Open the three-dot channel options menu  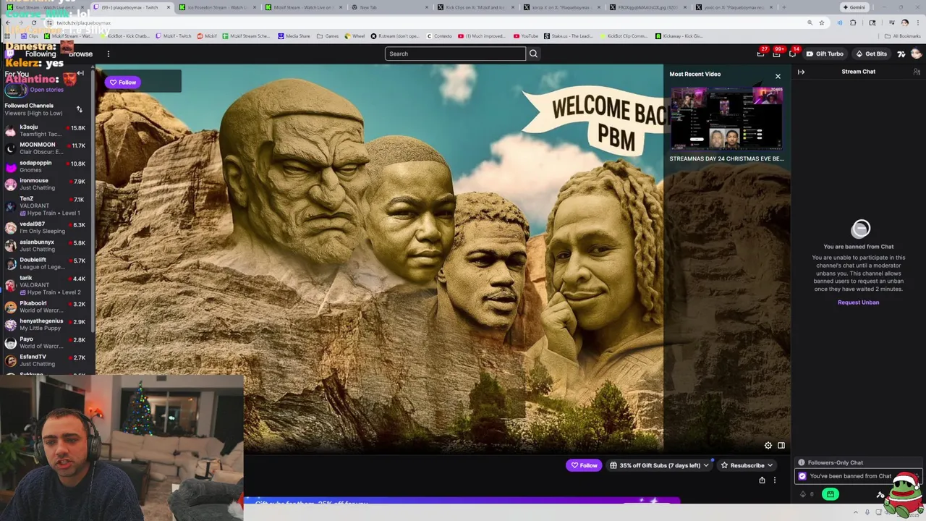coord(774,480)
